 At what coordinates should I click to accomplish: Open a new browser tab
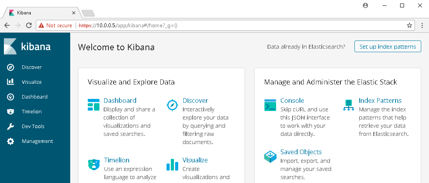[88, 13]
